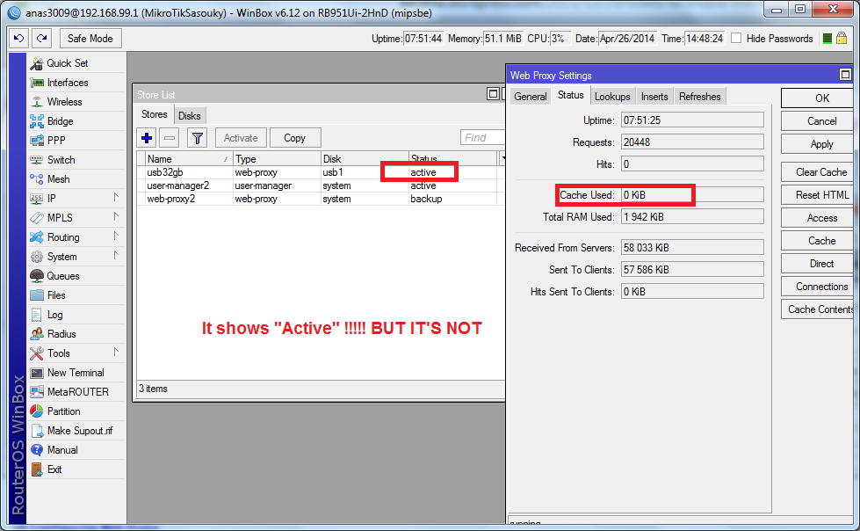The image size is (860, 531).
Task: Click the Activate button in Store List
Action: [240, 138]
